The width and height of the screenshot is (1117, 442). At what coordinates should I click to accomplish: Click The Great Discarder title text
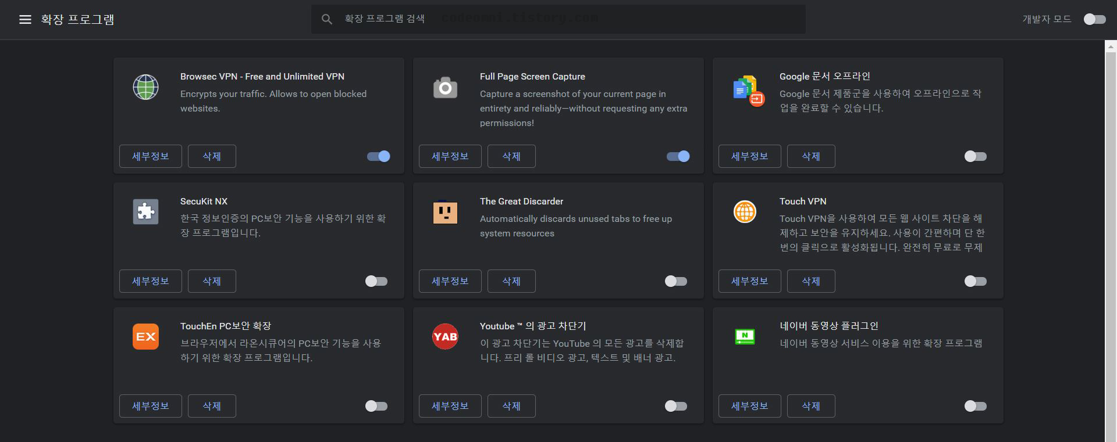[521, 202]
